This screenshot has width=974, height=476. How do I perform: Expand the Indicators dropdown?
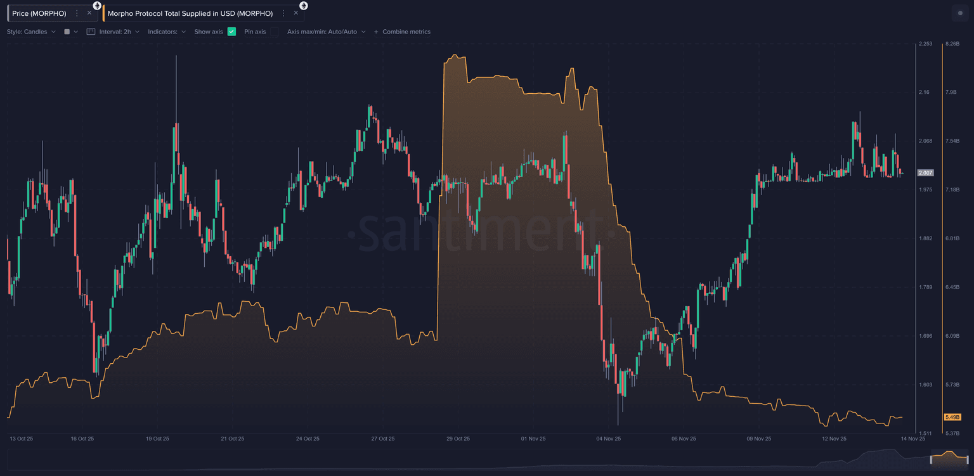(x=166, y=32)
